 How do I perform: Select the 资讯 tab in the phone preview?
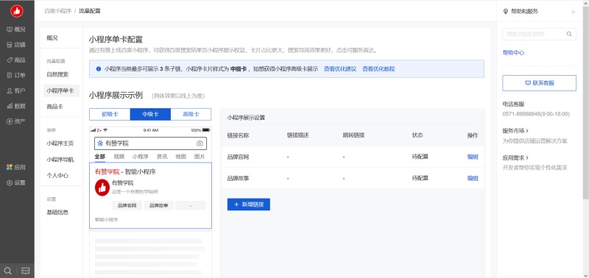tap(162, 157)
